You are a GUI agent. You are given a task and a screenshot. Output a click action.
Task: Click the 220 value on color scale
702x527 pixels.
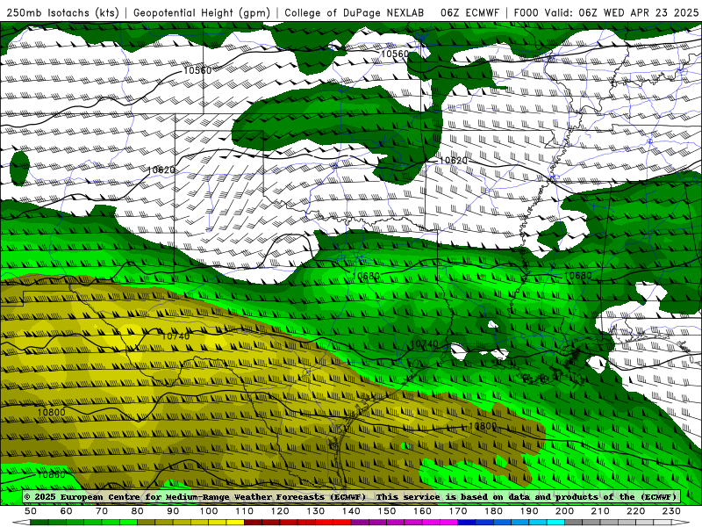point(635,511)
